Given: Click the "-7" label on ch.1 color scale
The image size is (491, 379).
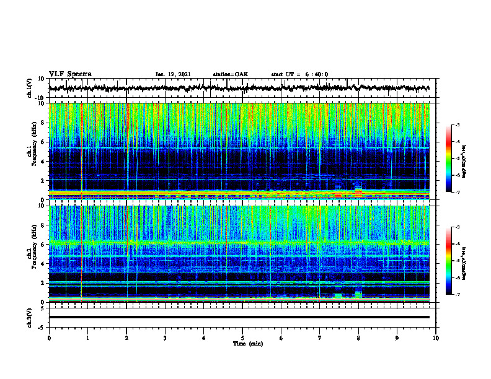Looking at the screenshot, I should pyautogui.click(x=458, y=192).
